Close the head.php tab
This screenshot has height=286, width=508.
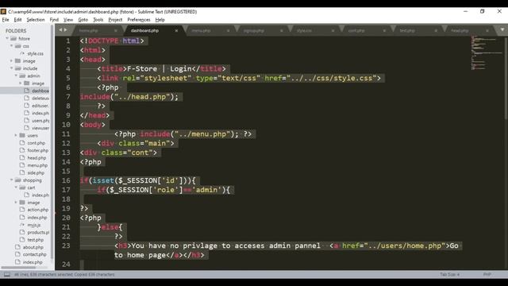487,30
